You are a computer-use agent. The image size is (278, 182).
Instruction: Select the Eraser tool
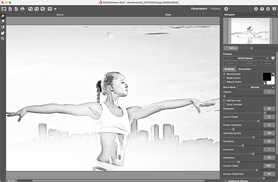click(3, 21)
